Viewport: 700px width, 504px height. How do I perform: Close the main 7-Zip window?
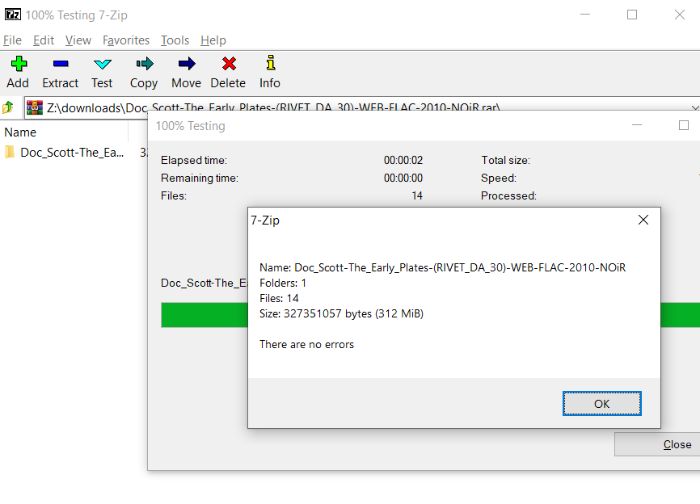(x=680, y=15)
